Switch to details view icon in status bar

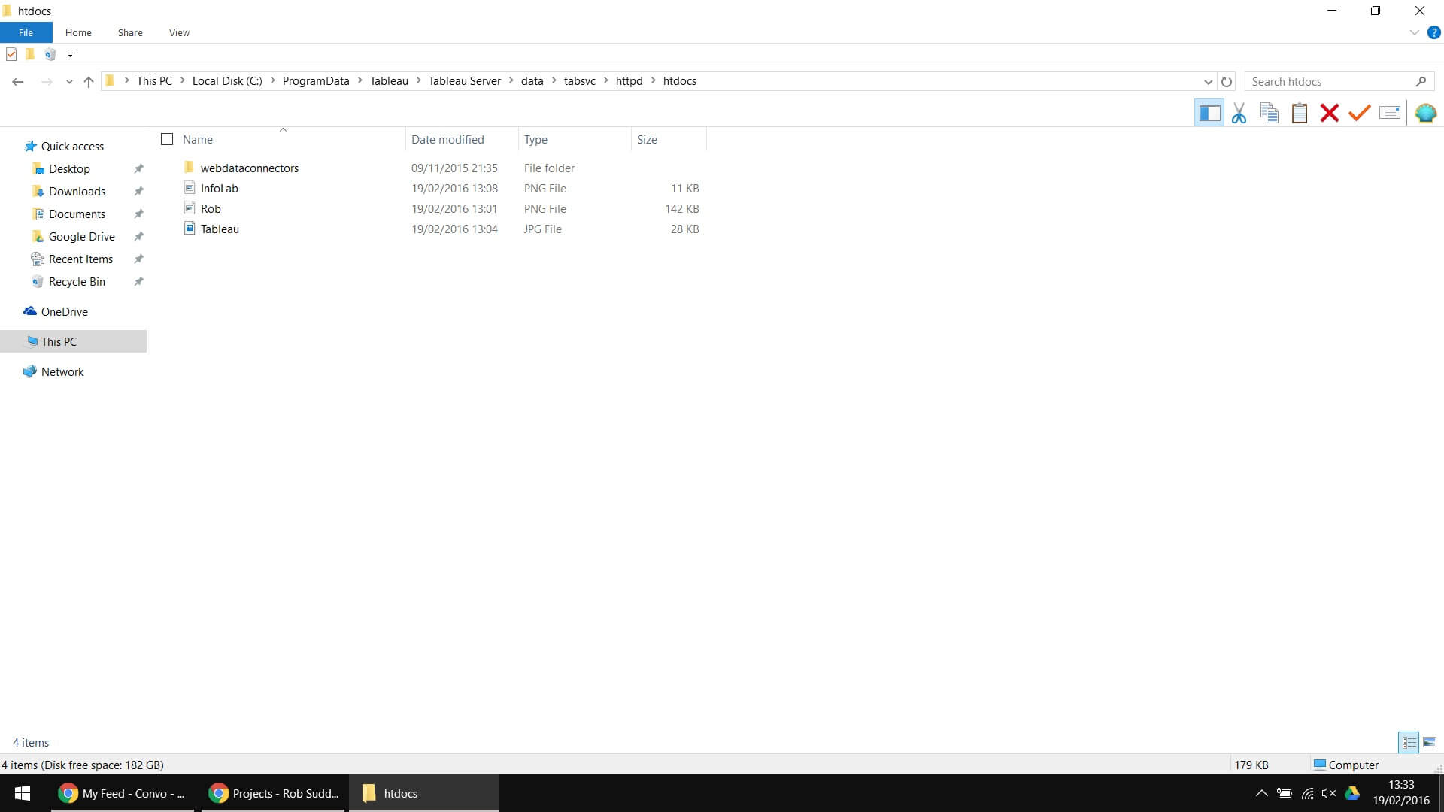(1409, 742)
